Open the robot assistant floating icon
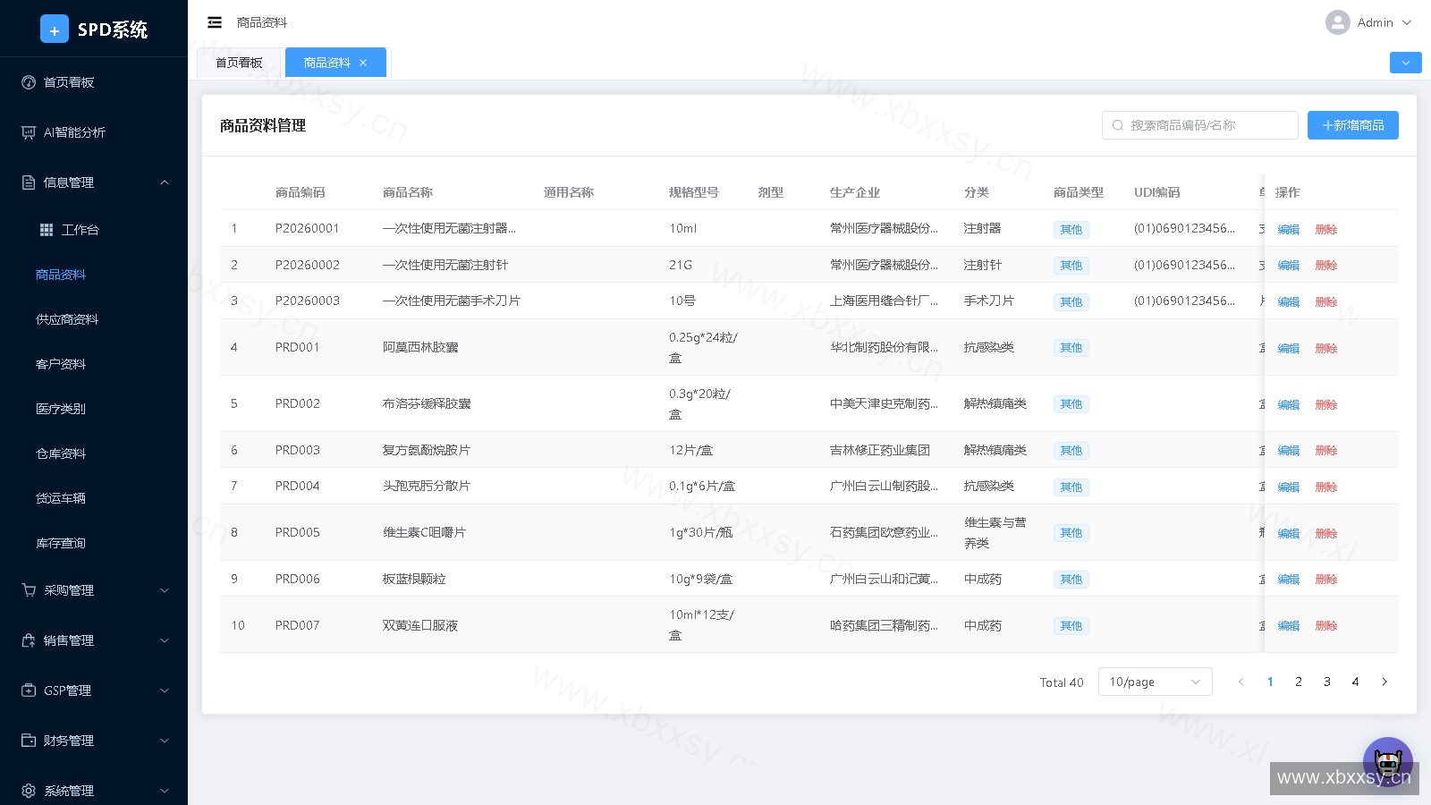This screenshot has width=1431, height=805. [1388, 762]
